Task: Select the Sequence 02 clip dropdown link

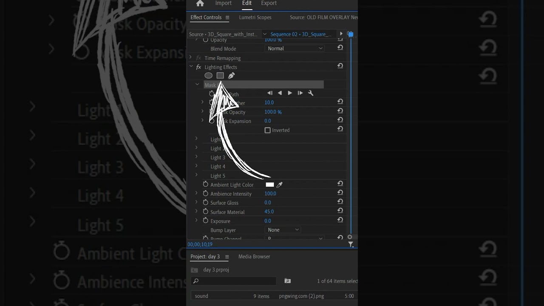Action: [300, 34]
